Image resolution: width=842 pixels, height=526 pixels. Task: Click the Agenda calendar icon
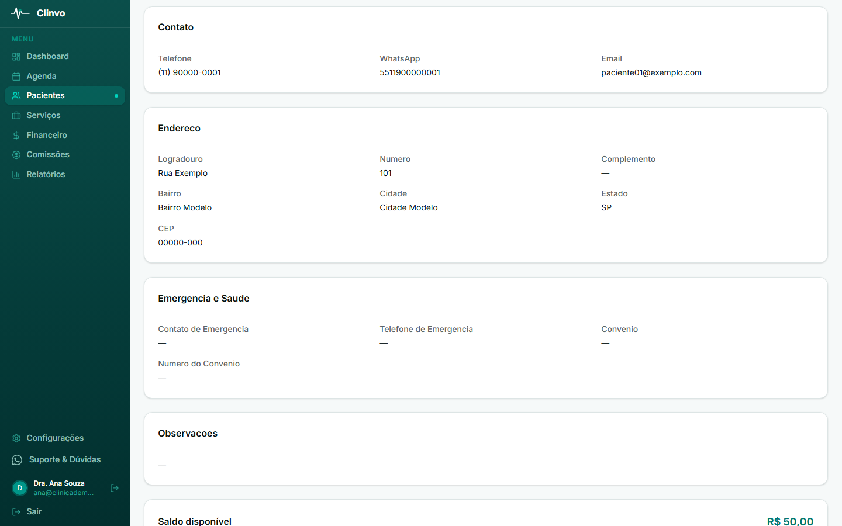click(16, 77)
